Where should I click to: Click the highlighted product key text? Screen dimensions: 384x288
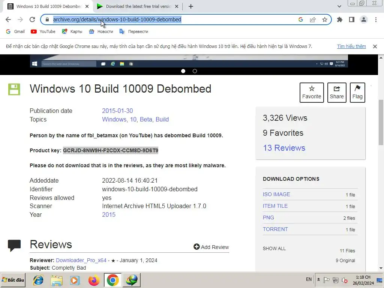(111, 150)
